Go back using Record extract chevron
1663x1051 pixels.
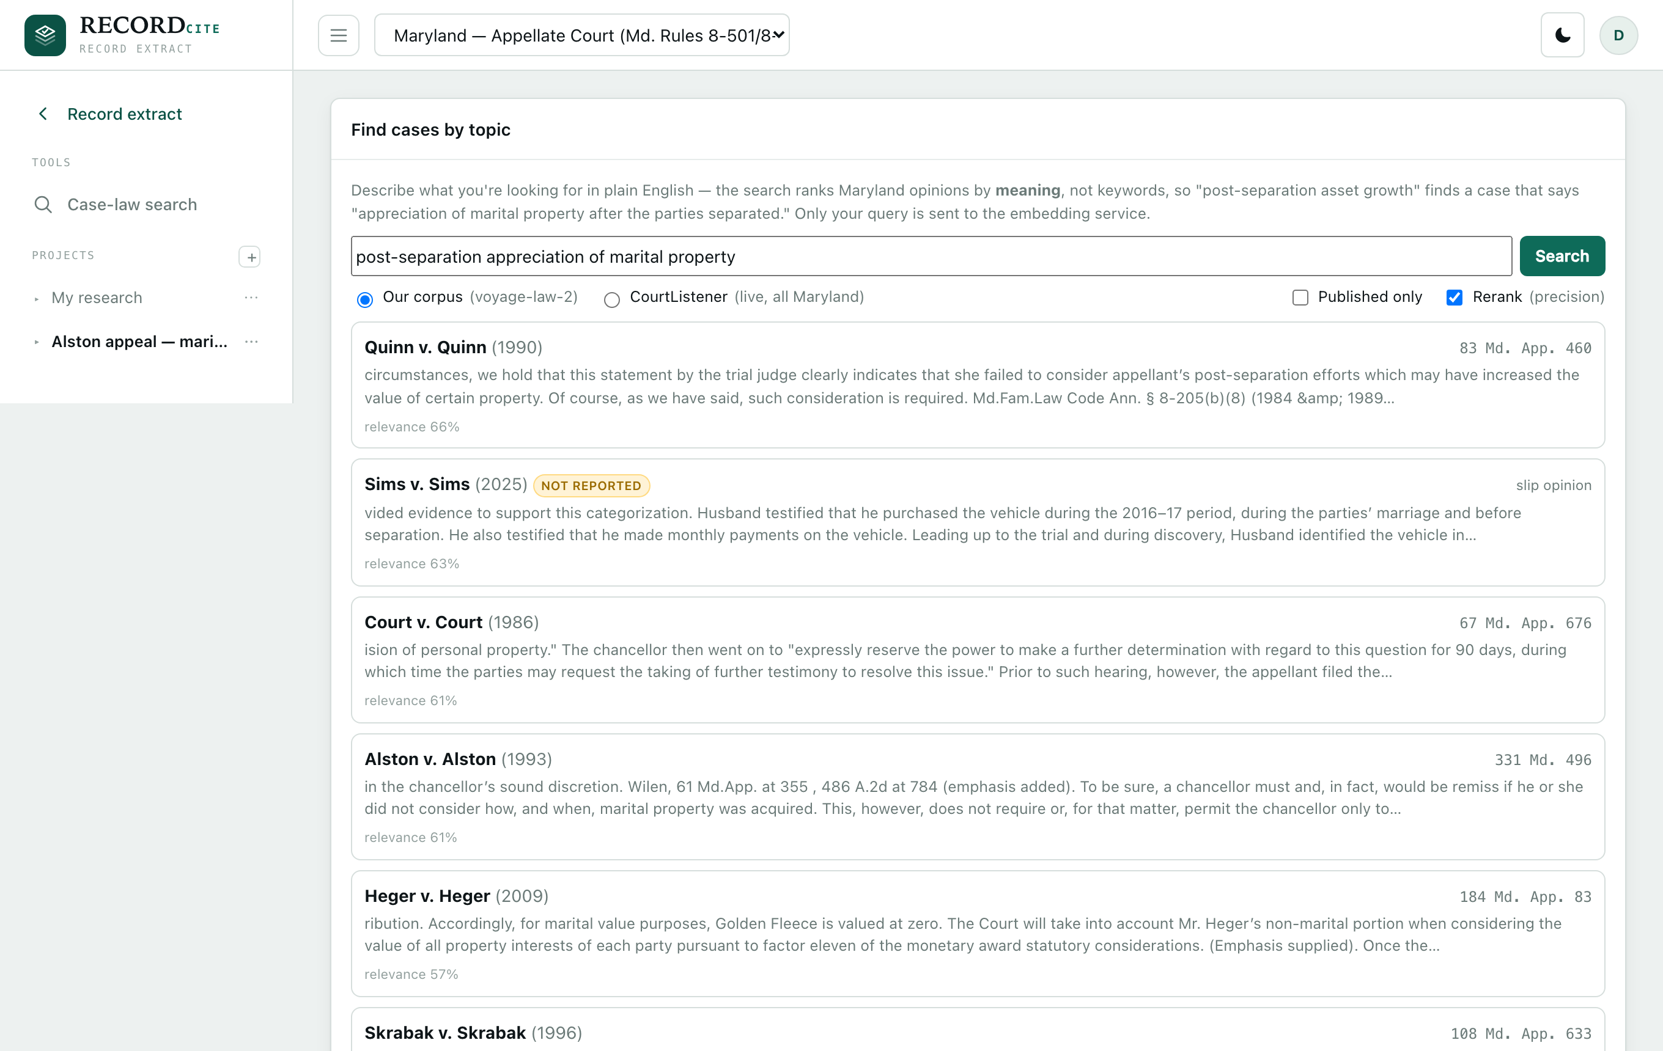(43, 114)
